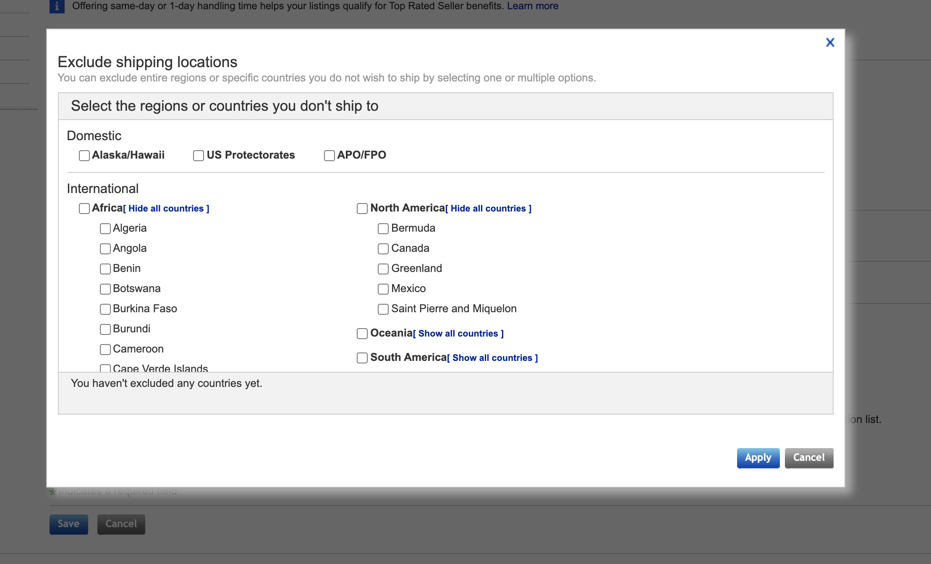Viewport: 931px width, 564px height.
Task: Expand Oceania with Show all countries
Action: click(458, 334)
